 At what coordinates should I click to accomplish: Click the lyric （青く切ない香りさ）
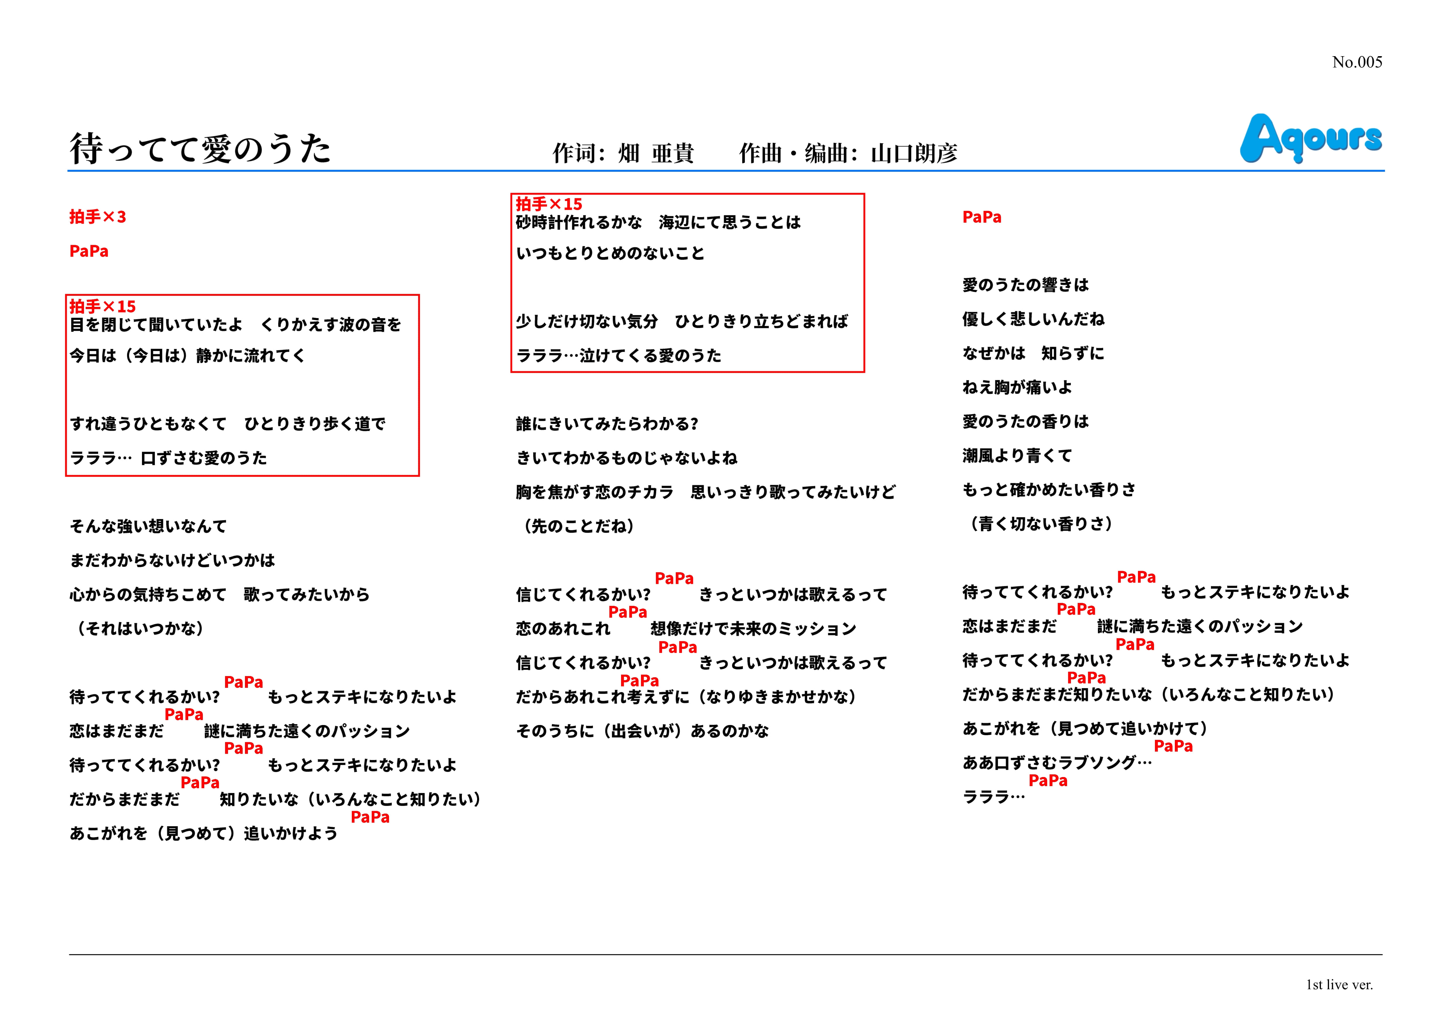tap(1040, 523)
